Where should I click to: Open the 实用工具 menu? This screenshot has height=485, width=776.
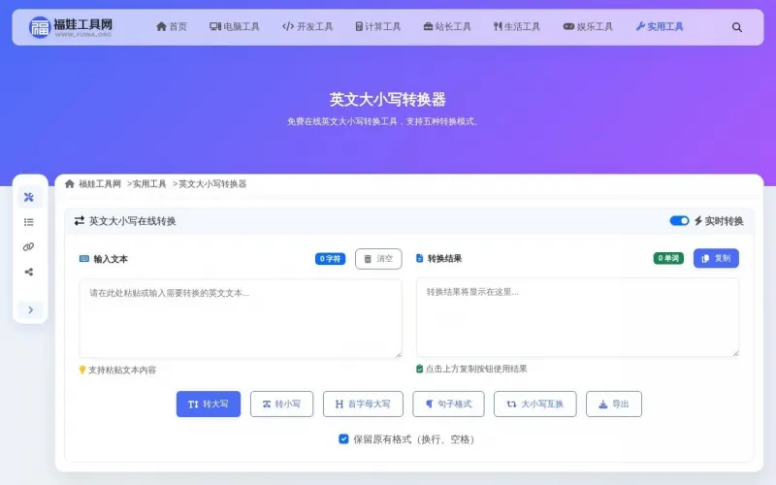(x=660, y=27)
